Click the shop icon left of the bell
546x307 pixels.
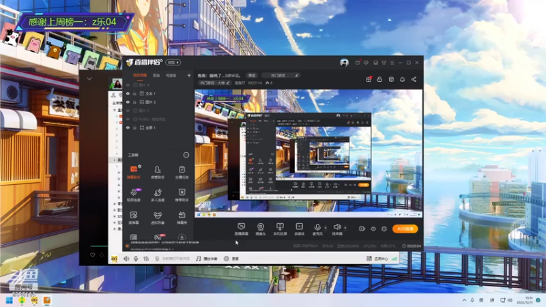(391, 79)
